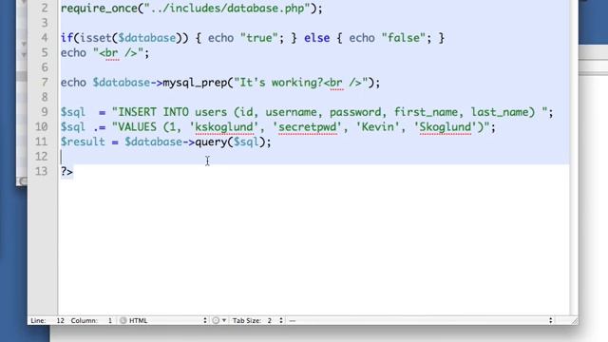Click the Column number showing 1
Screen dimensions: 608x342
tap(110, 321)
